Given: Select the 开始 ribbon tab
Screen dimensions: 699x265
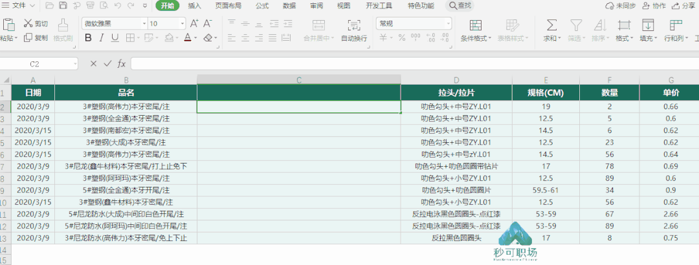Looking at the screenshot, I should click(168, 6).
